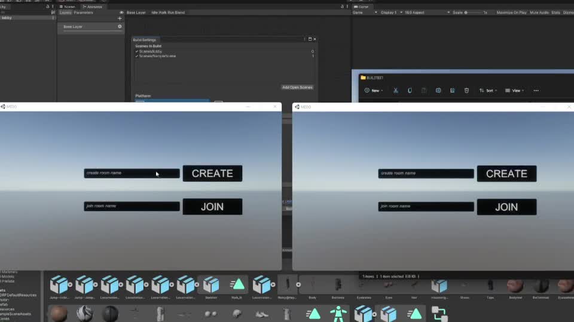Screen dimensions: 574x322
Task: Uncheck Scenes/SampleScene in Scenes In Build
Action: coord(137,56)
